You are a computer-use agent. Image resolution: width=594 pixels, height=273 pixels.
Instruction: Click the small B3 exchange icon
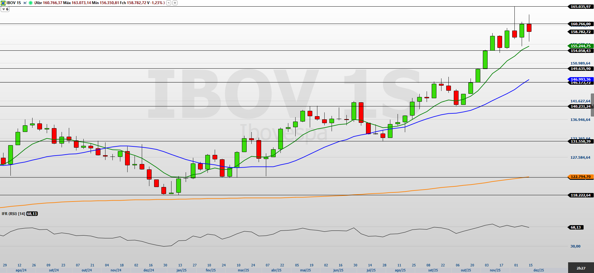(25, 3)
